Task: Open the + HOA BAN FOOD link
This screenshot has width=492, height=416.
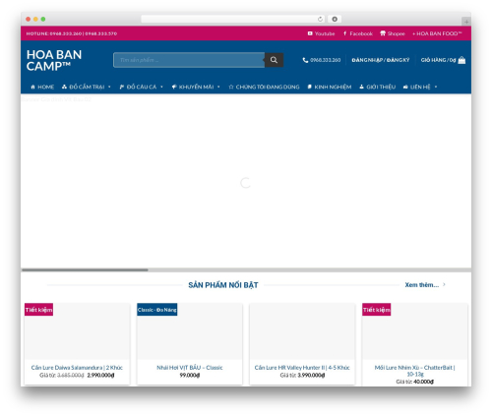Action: [437, 33]
